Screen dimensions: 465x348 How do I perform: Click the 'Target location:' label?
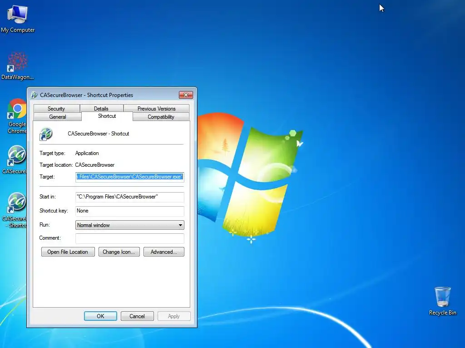56,165
